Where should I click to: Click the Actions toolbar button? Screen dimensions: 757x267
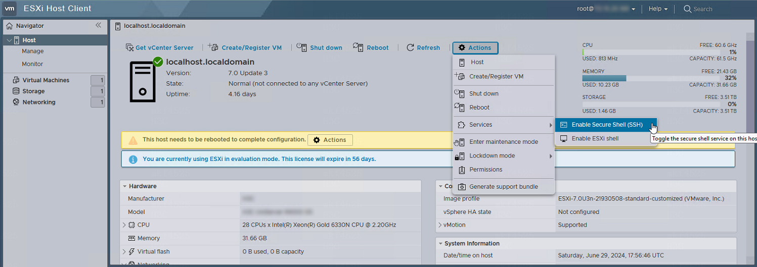[475, 47]
